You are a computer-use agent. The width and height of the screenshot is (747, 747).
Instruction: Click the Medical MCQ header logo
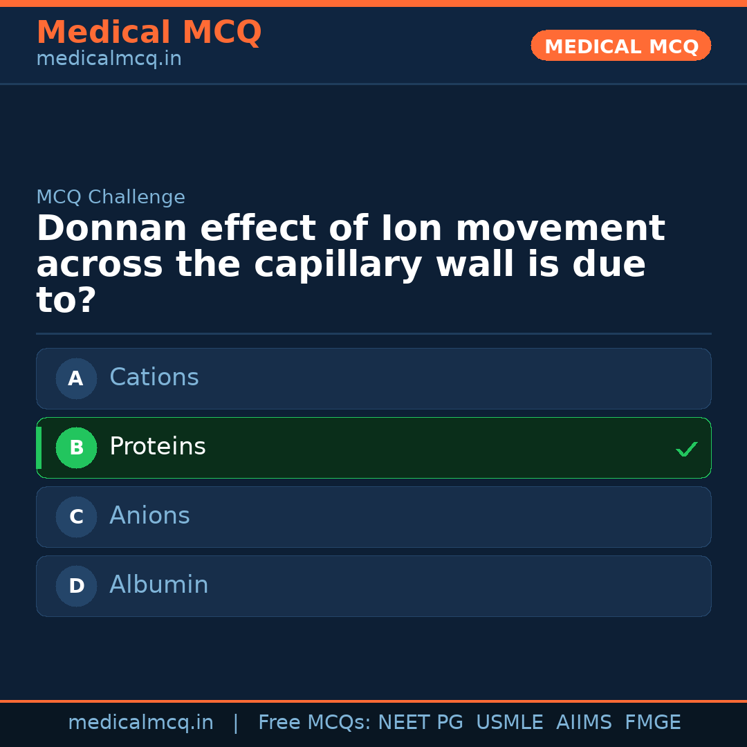(x=149, y=33)
